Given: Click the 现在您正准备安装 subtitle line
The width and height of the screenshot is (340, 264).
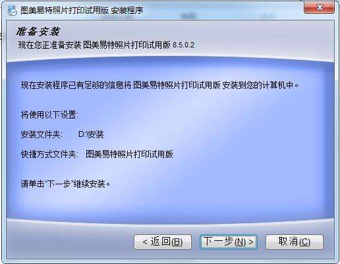Looking at the screenshot, I should tap(106, 45).
